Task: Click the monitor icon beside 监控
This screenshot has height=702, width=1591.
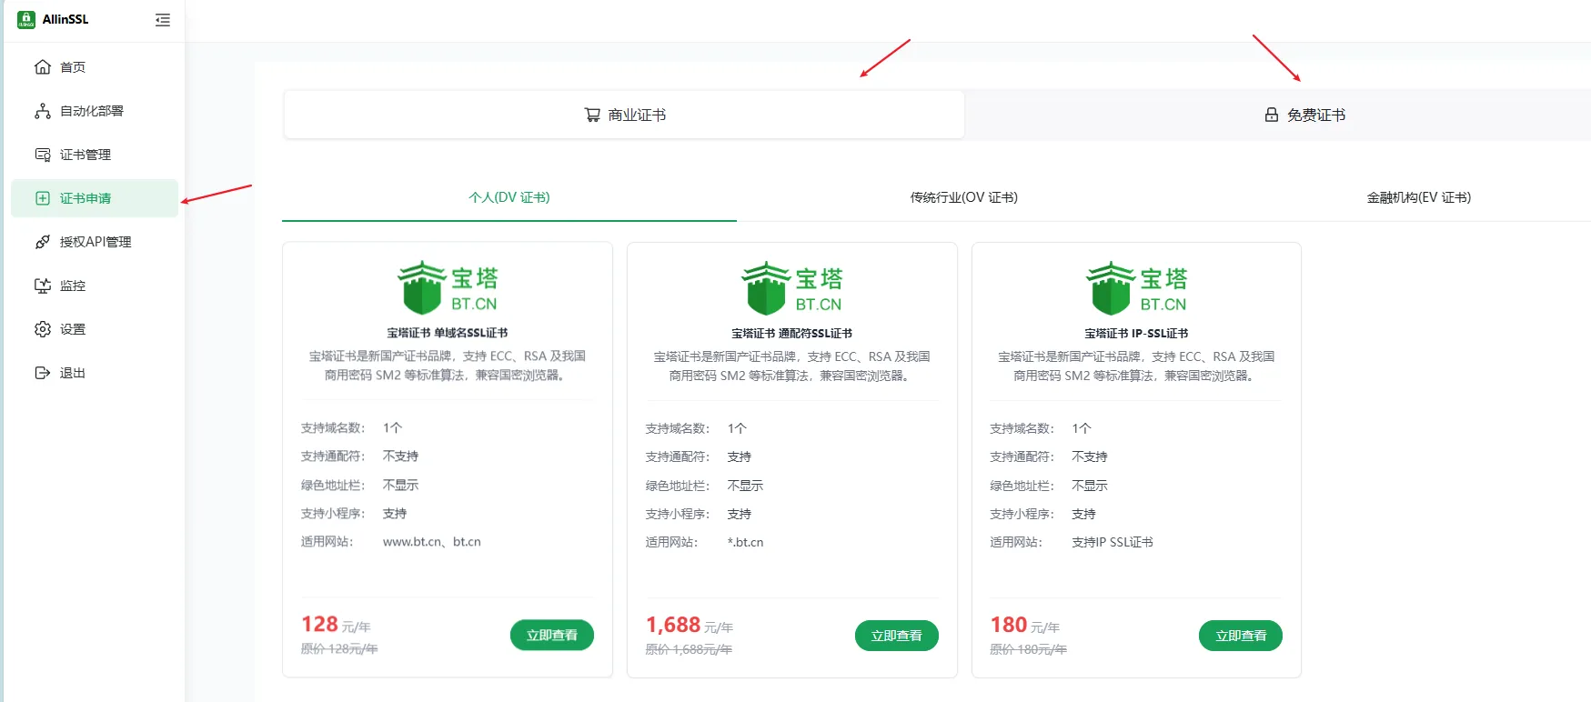Action: coord(43,286)
